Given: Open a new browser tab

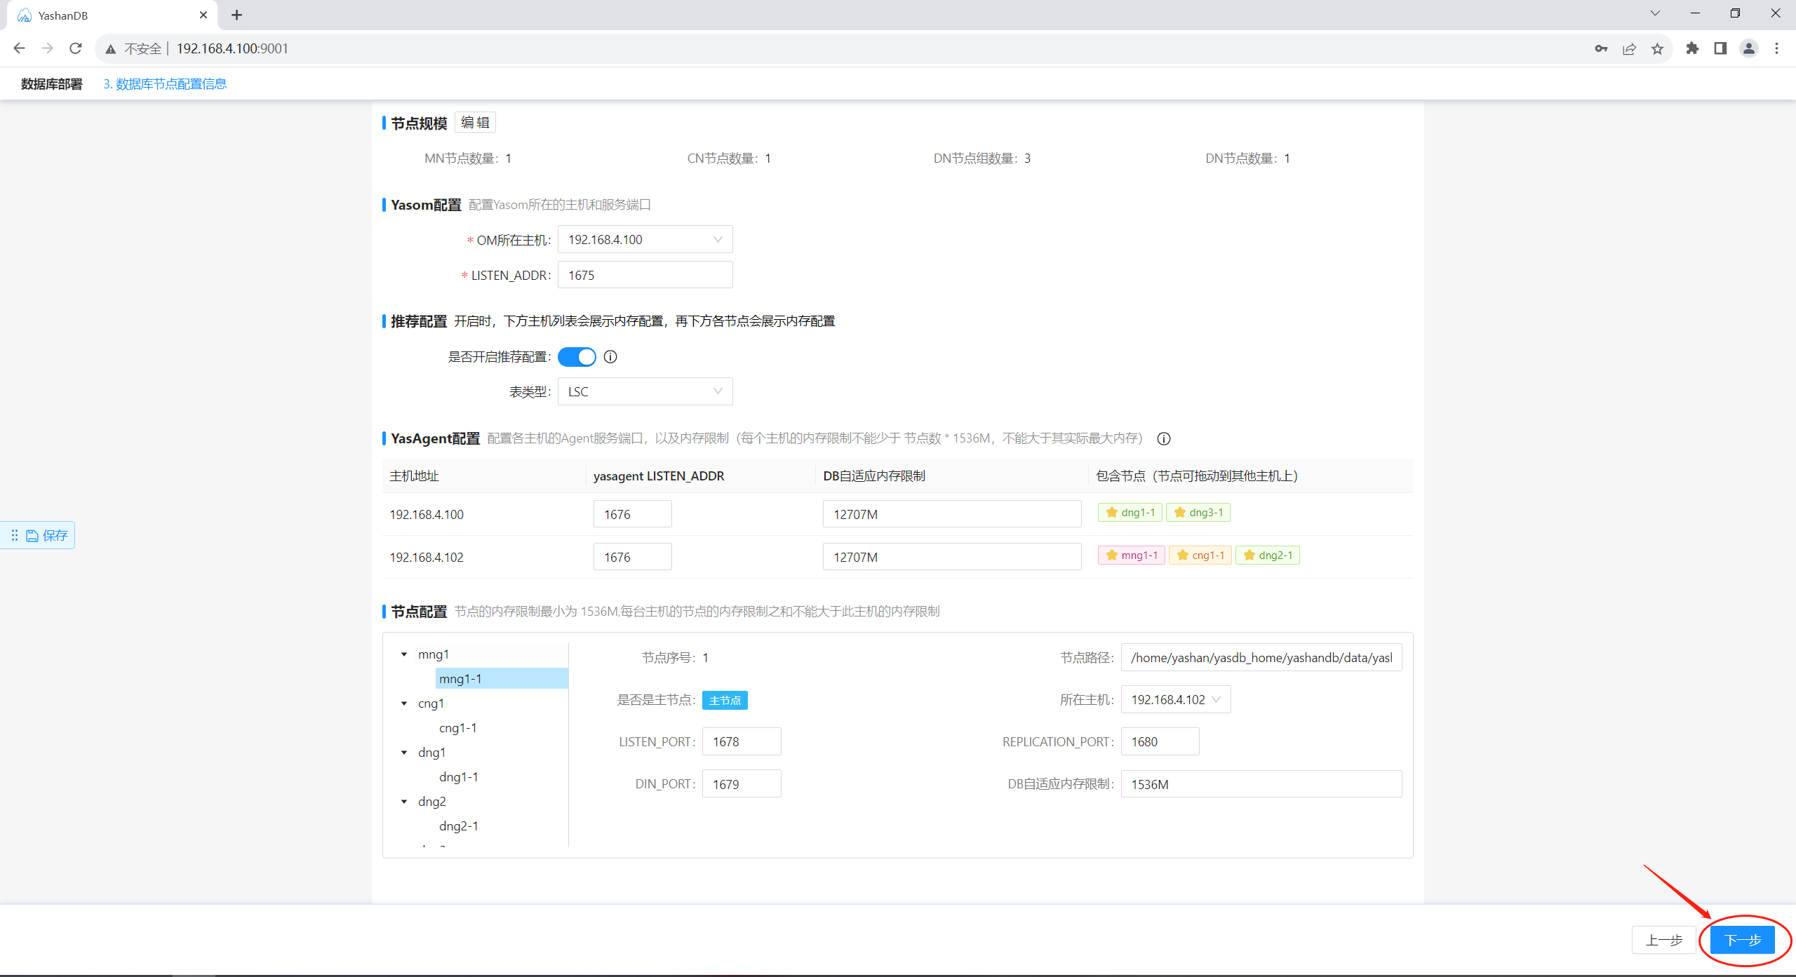Looking at the screenshot, I should [237, 15].
